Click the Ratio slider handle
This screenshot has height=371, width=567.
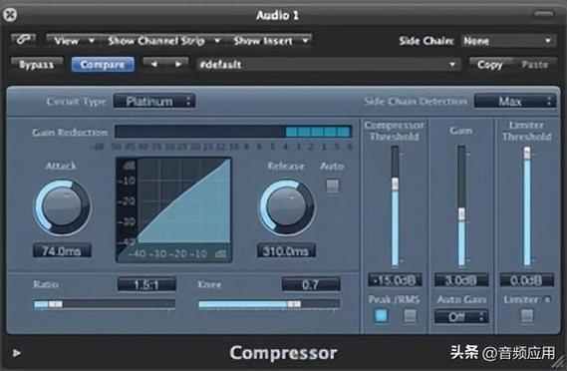[x=56, y=304]
